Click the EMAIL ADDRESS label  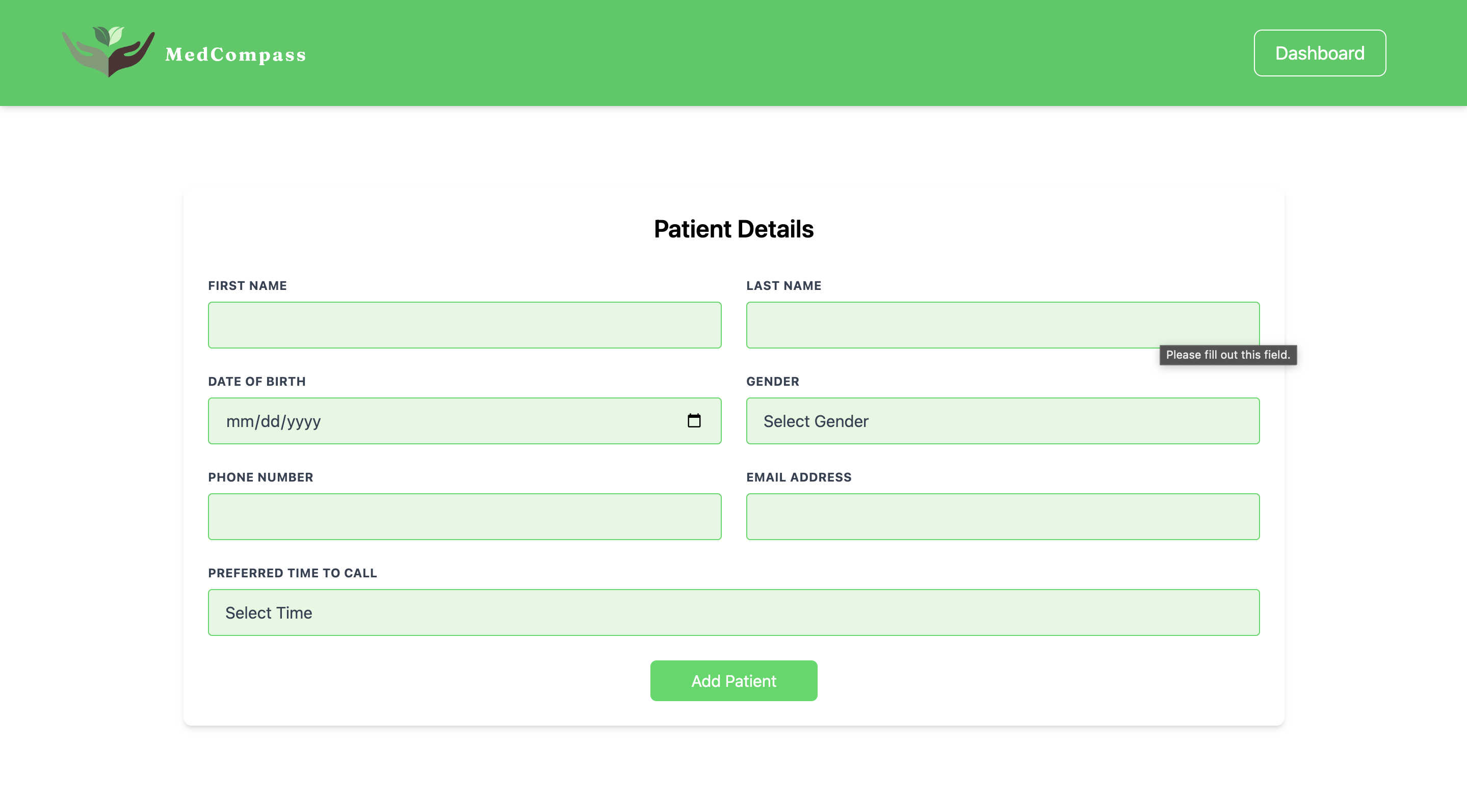pyautogui.click(x=798, y=477)
